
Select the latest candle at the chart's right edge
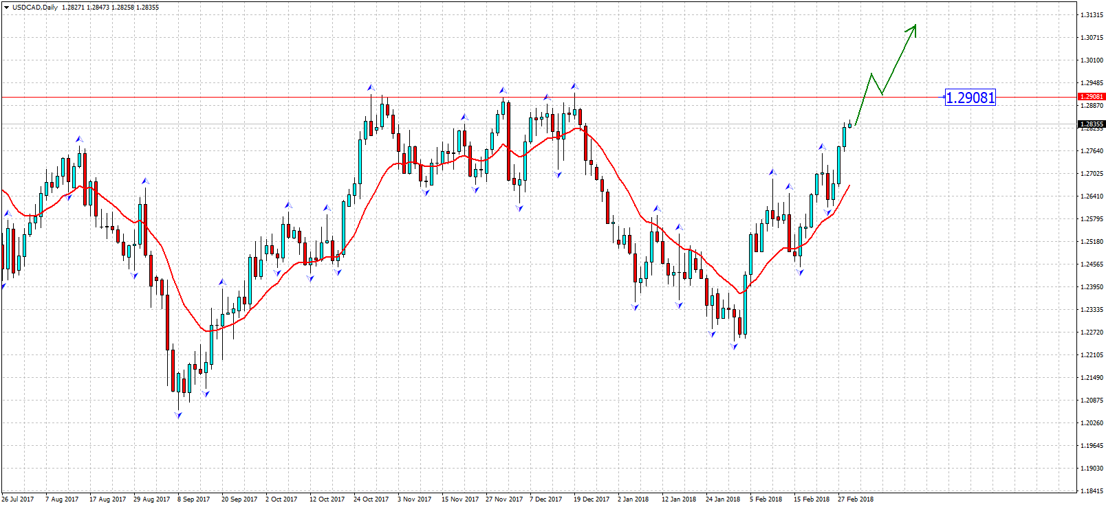850,125
